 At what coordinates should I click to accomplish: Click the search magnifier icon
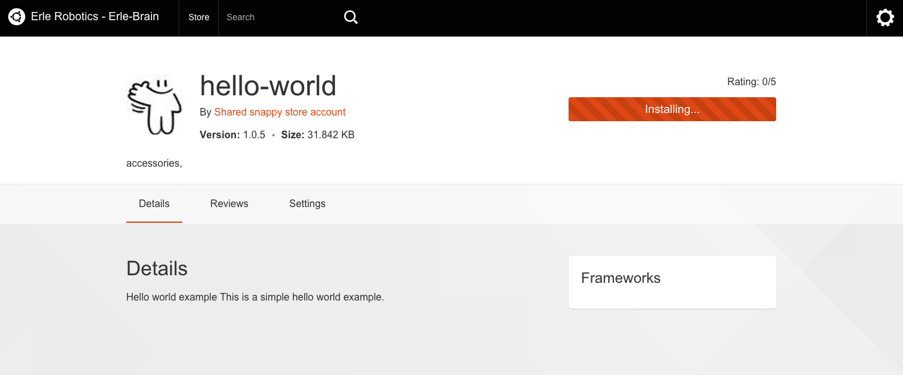click(x=351, y=18)
